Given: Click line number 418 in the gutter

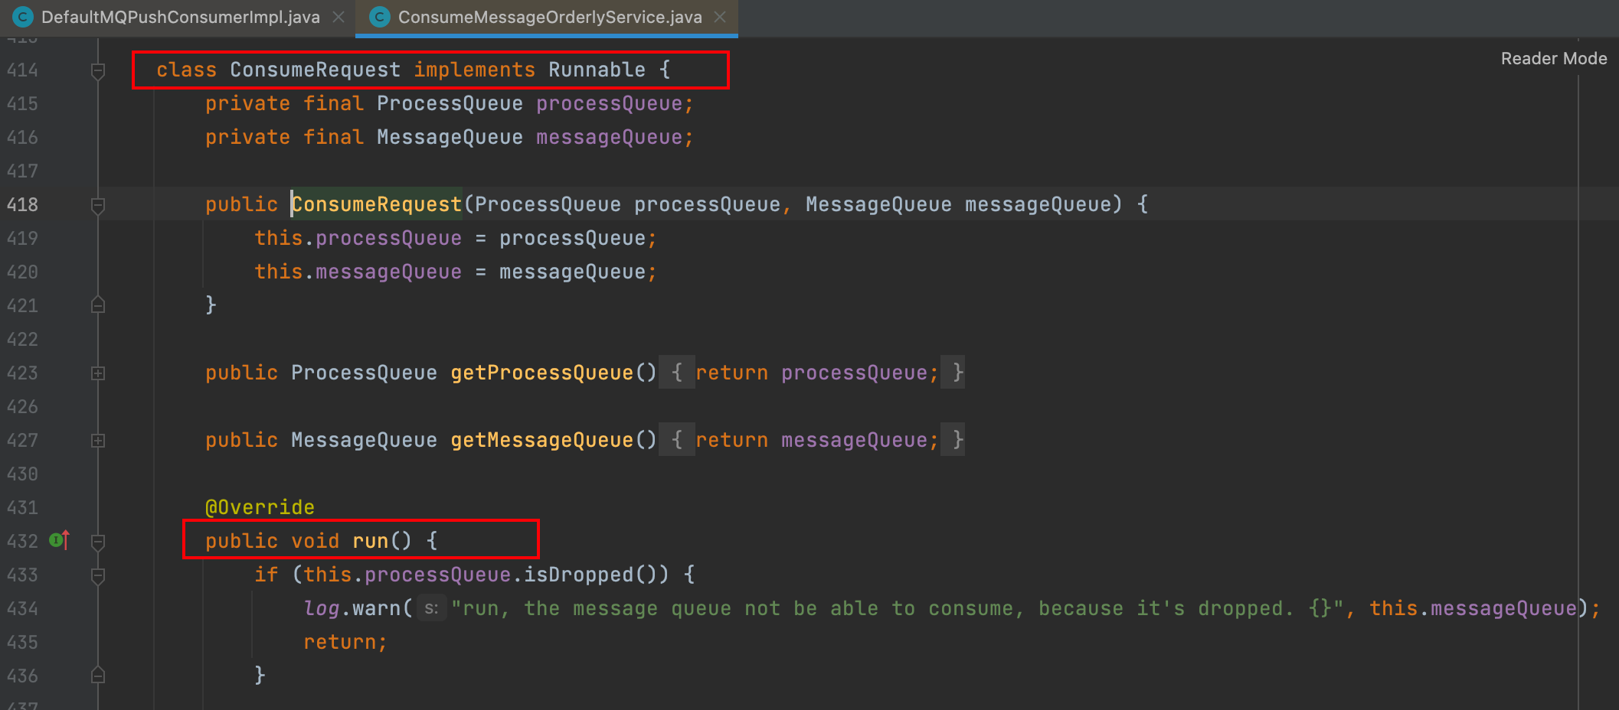Looking at the screenshot, I should 22,204.
